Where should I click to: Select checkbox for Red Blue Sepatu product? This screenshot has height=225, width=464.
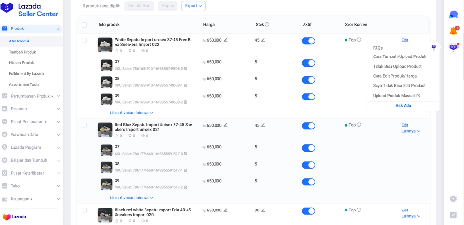pos(84,125)
